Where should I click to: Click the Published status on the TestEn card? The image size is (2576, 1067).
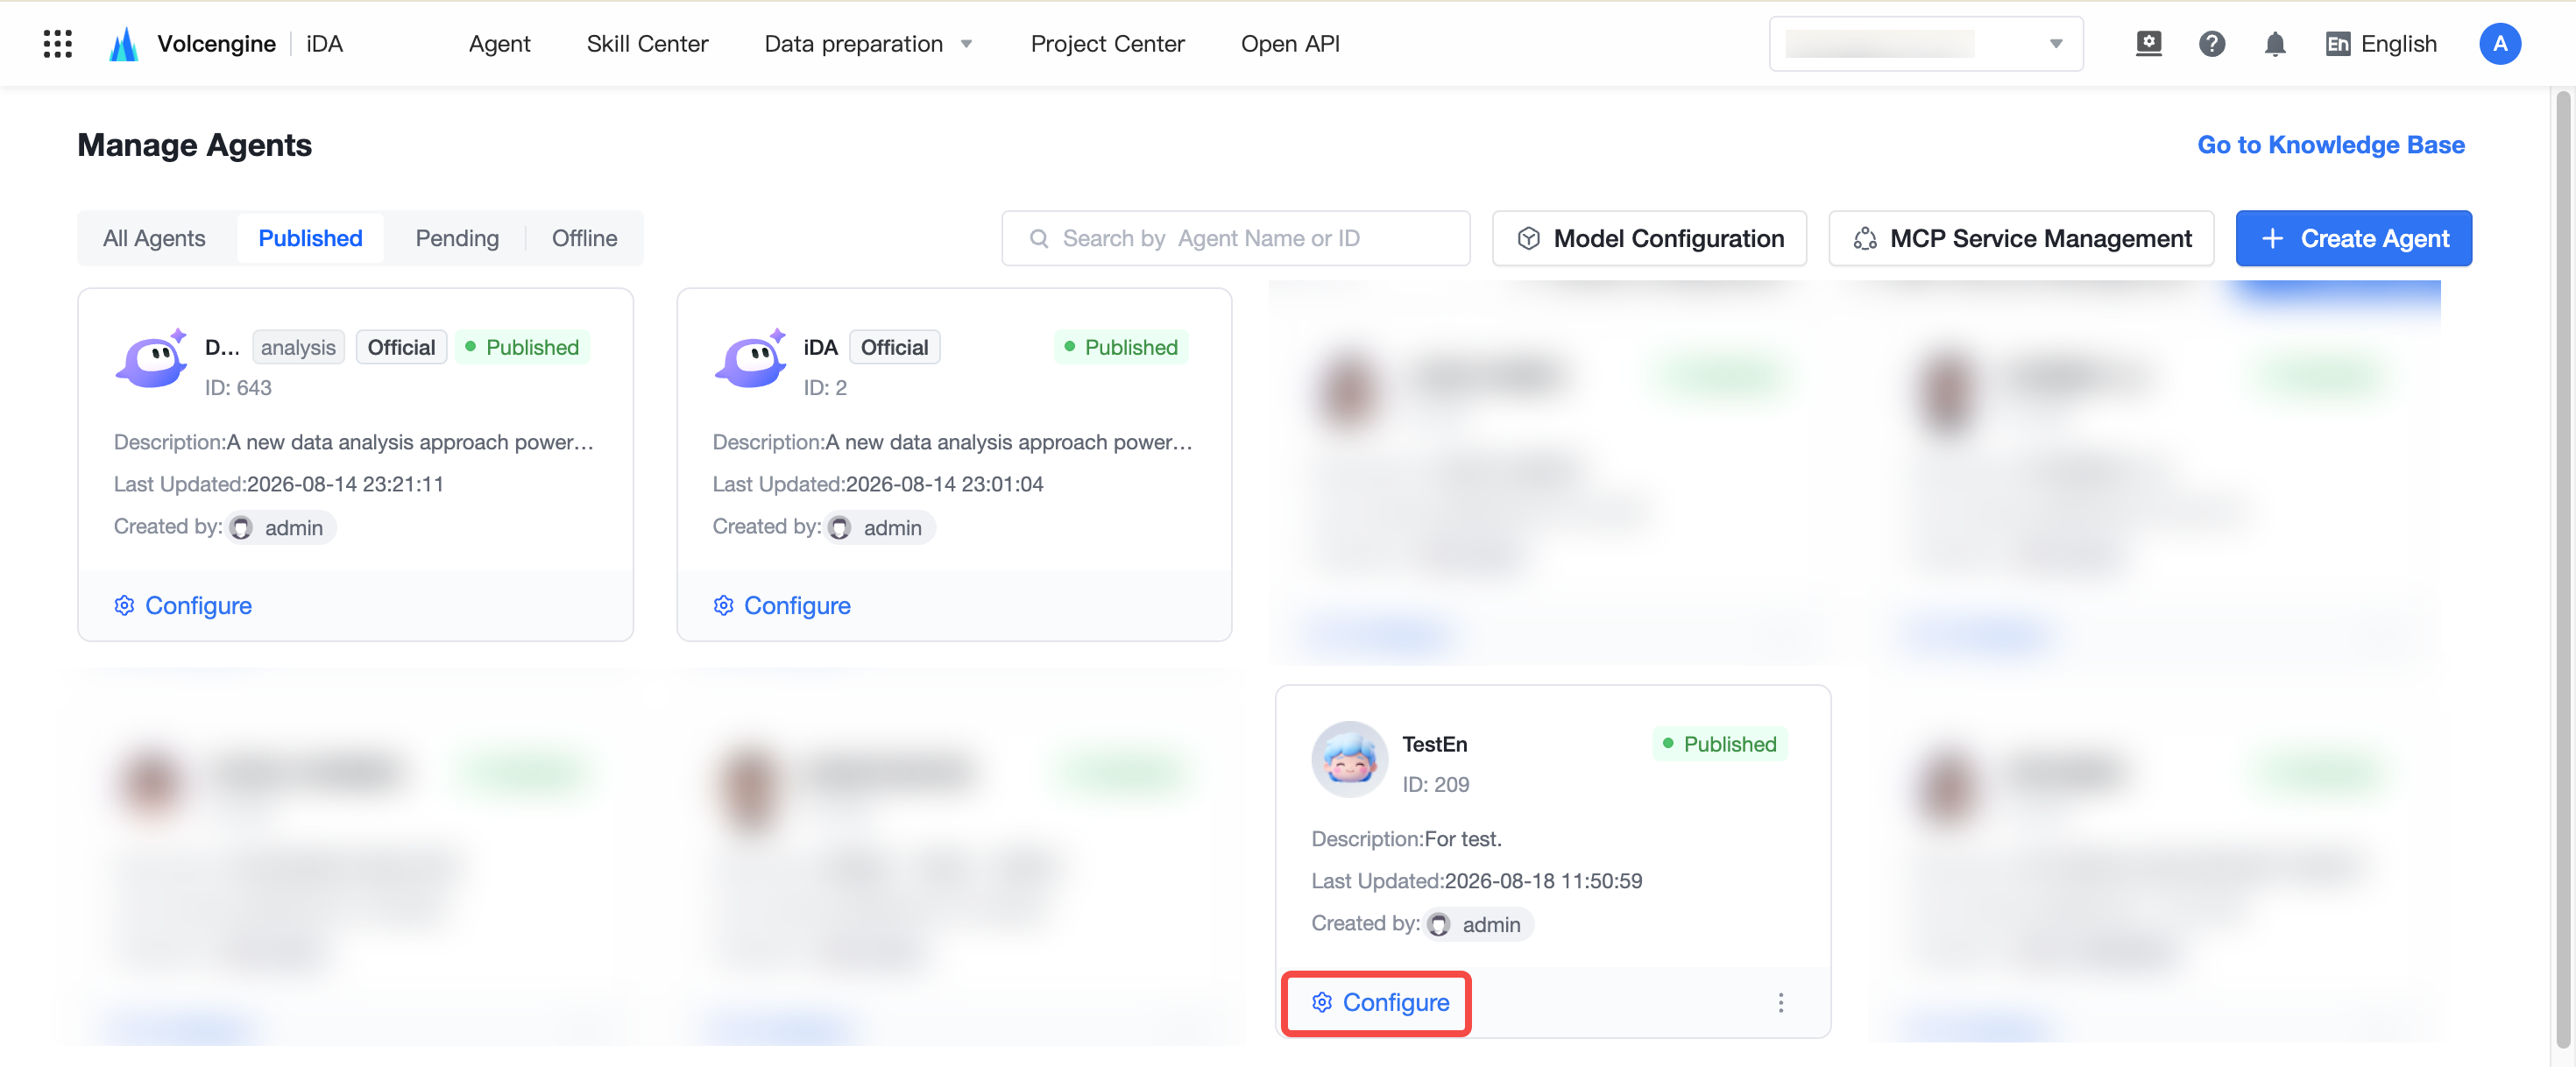(x=1719, y=744)
